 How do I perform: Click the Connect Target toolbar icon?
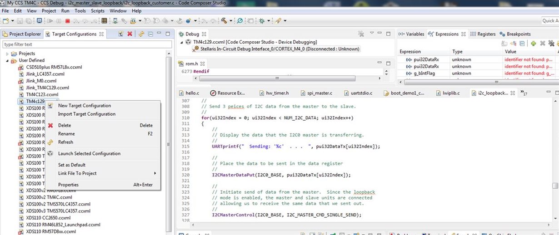click(x=115, y=20)
